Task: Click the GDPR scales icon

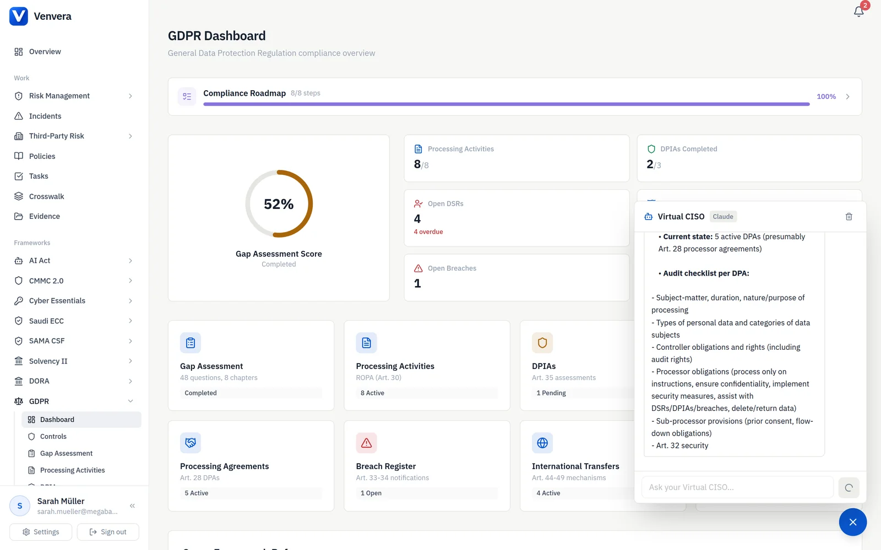Action: (x=19, y=402)
